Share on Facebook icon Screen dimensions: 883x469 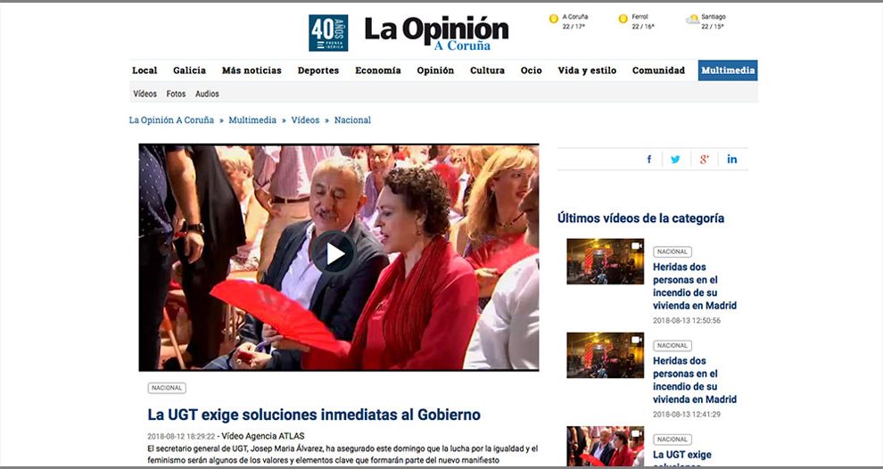click(649, 160)
